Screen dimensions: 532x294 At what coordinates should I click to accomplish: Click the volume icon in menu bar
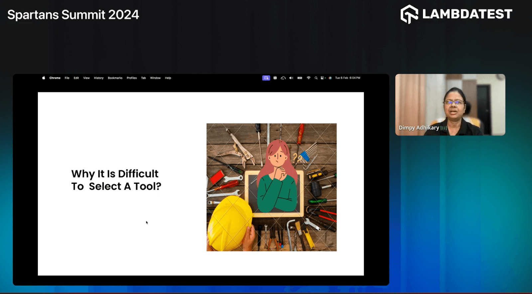pos(291,78)
